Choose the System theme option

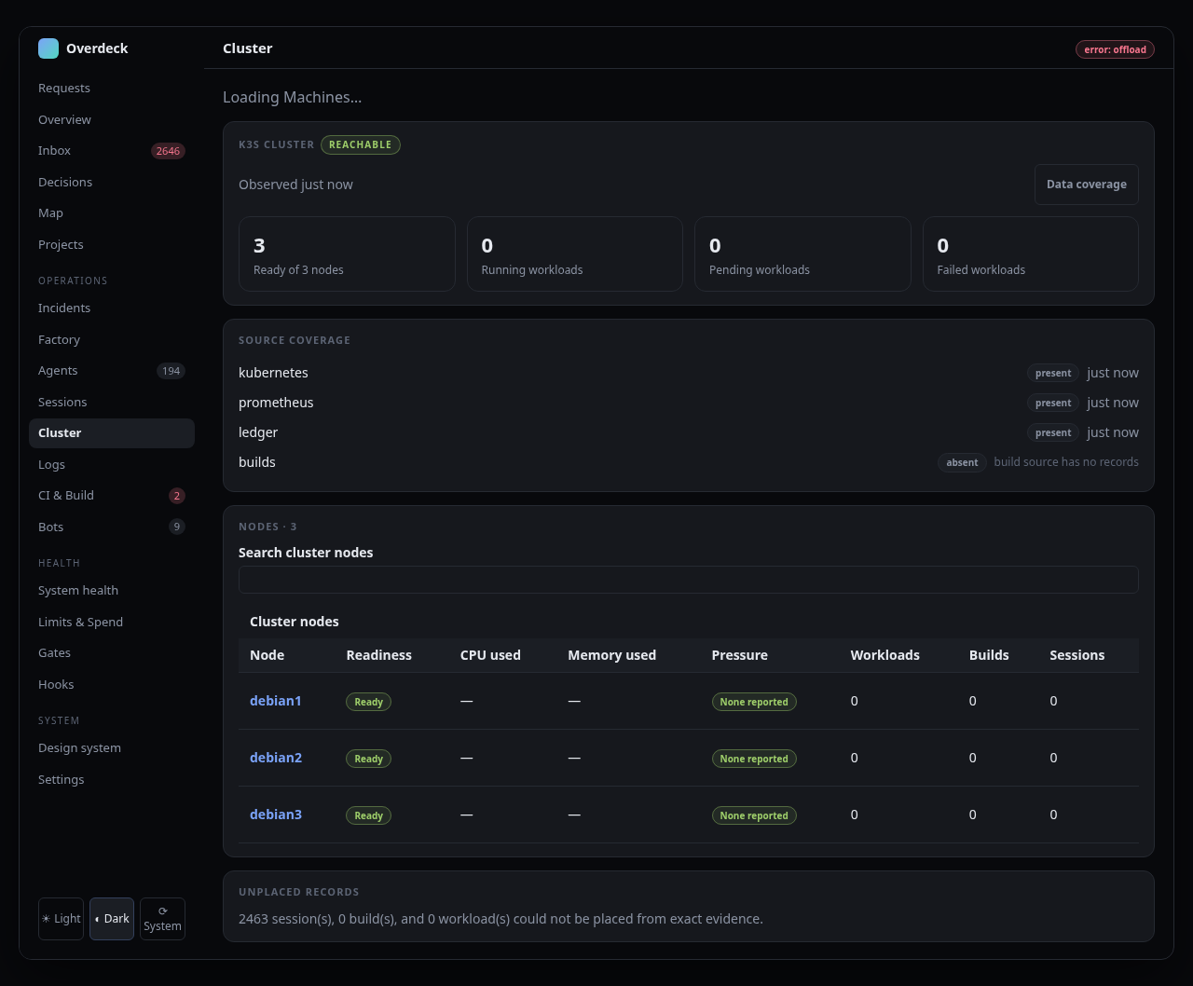(162, 919)
